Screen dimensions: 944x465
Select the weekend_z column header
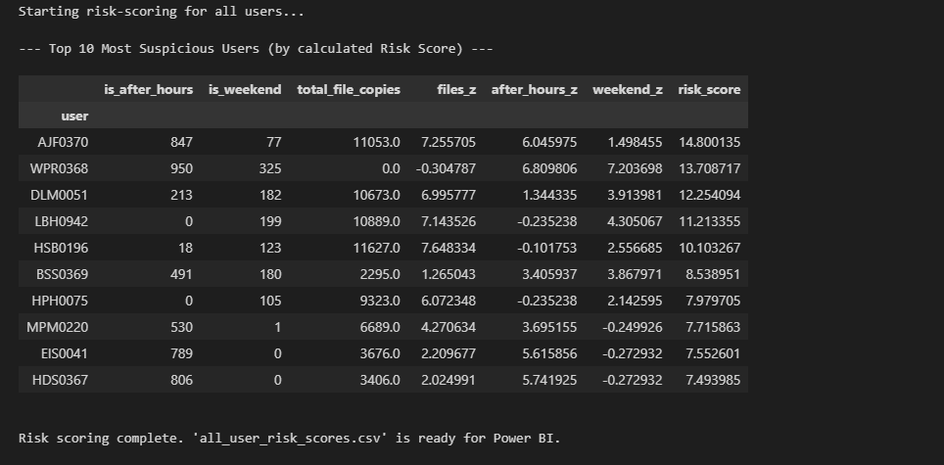tap(627, 89)
